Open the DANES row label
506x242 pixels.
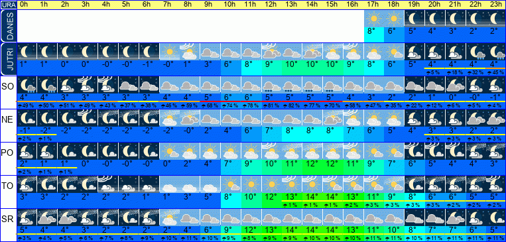(9, 26)
